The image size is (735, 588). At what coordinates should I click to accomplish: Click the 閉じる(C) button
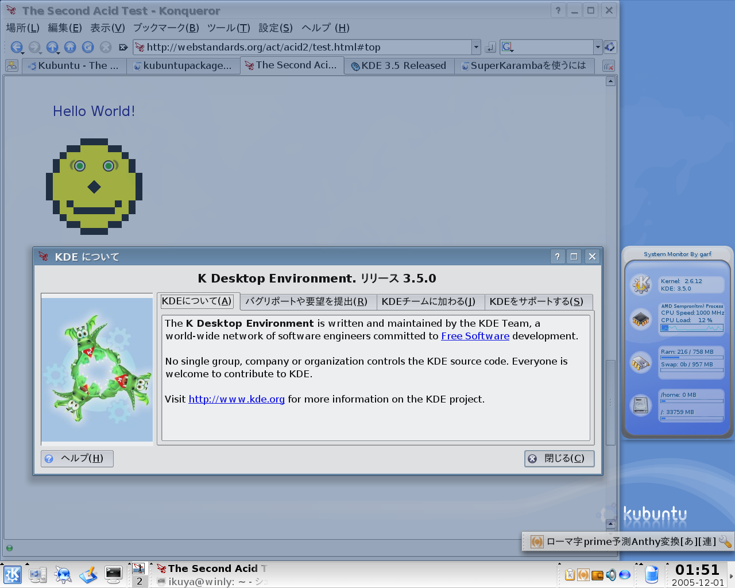(559, 458)
